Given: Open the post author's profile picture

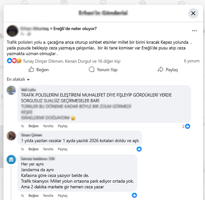Looking at the screenshot, I should pyautogui.click(x=12, y=31).
